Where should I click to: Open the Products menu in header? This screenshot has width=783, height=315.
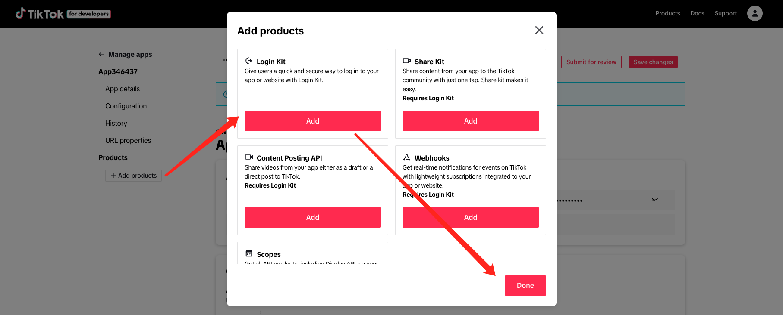pyautogui.click(x=667, y=13)
